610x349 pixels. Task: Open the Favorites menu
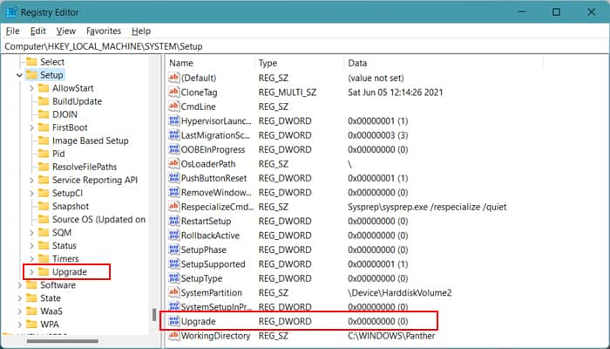coord(105,31)
